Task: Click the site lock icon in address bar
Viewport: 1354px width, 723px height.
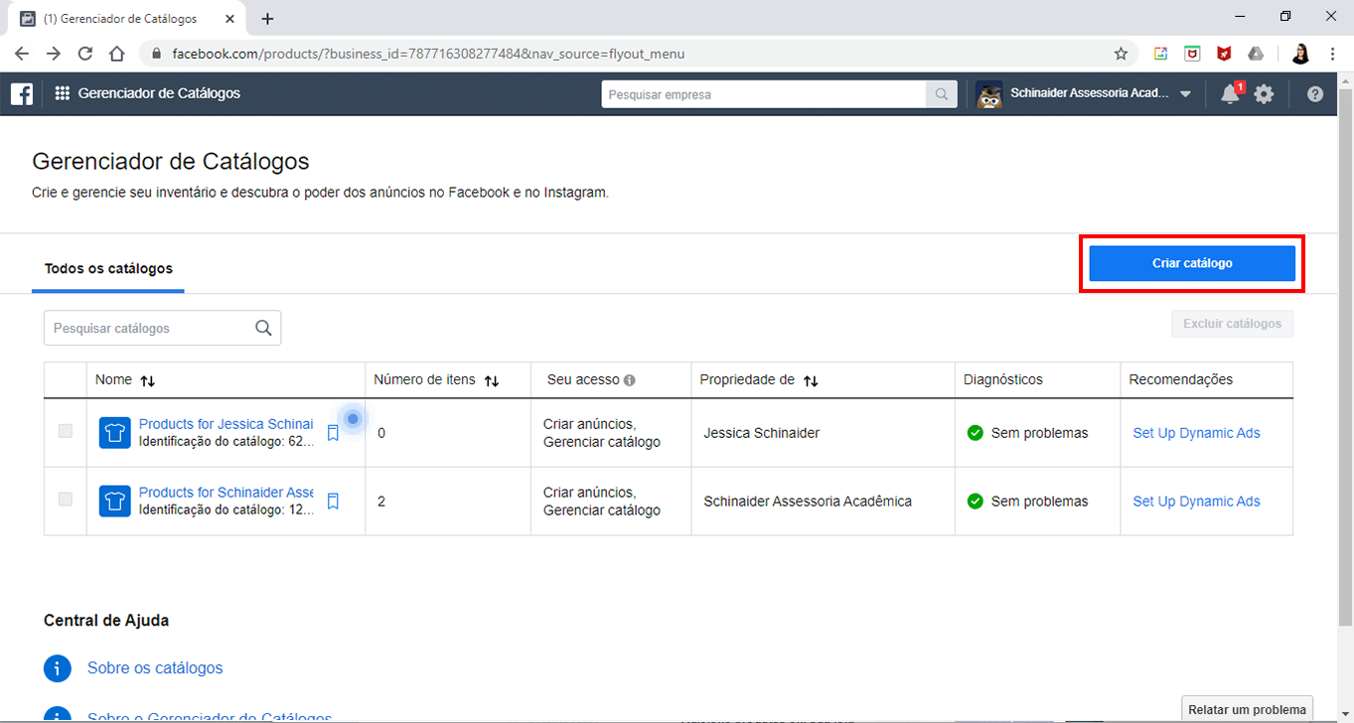Action: (x=156, y=54)
